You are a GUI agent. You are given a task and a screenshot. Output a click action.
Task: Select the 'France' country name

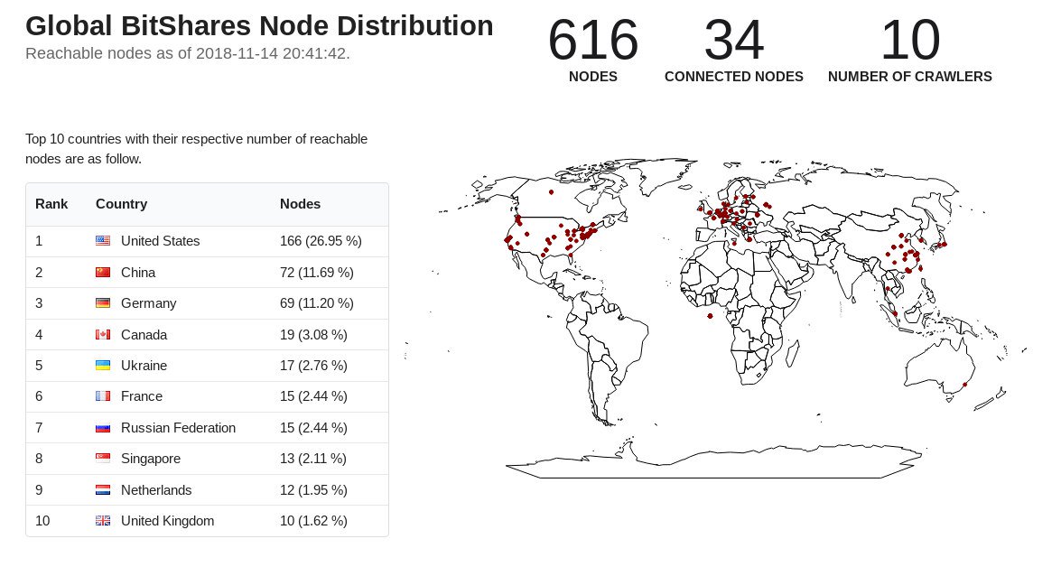(142, 396)
